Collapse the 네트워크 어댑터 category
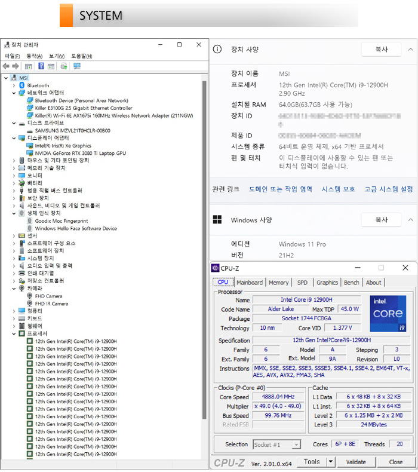Screen dimensions: 418x472 [14, 93]
